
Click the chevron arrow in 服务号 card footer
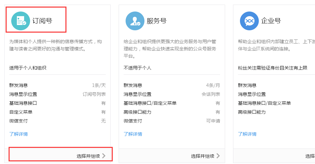tap(218, 156)
